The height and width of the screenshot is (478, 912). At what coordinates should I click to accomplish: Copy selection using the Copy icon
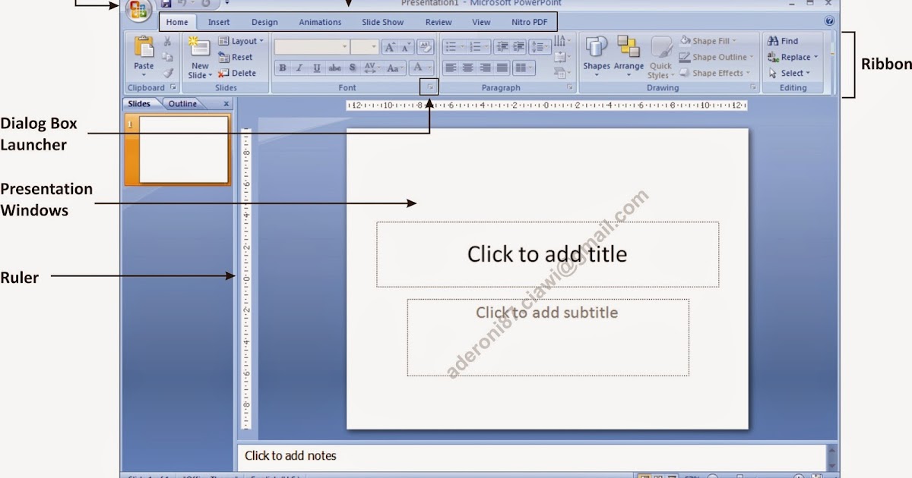pyautogui.click(x=167, y=58)
